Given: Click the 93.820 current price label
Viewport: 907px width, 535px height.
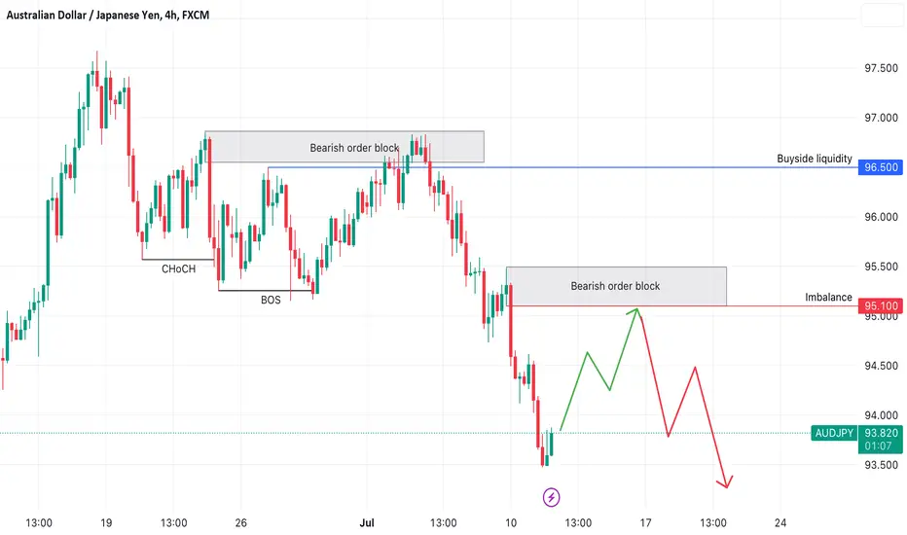Looking at the screenshot, I should pyautogui.click(x=880, y=433).
